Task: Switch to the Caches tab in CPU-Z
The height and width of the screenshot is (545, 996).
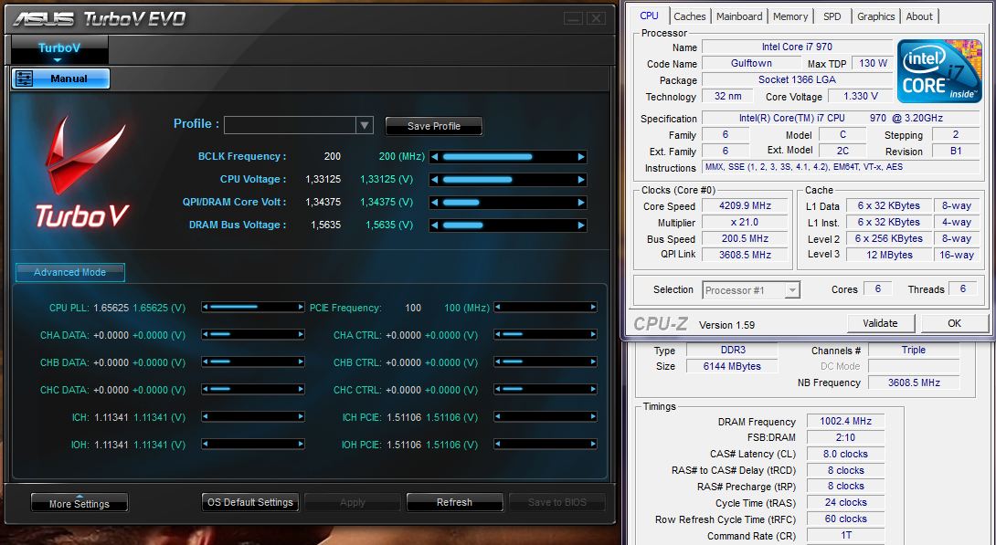Action: (x=690, y=16)
